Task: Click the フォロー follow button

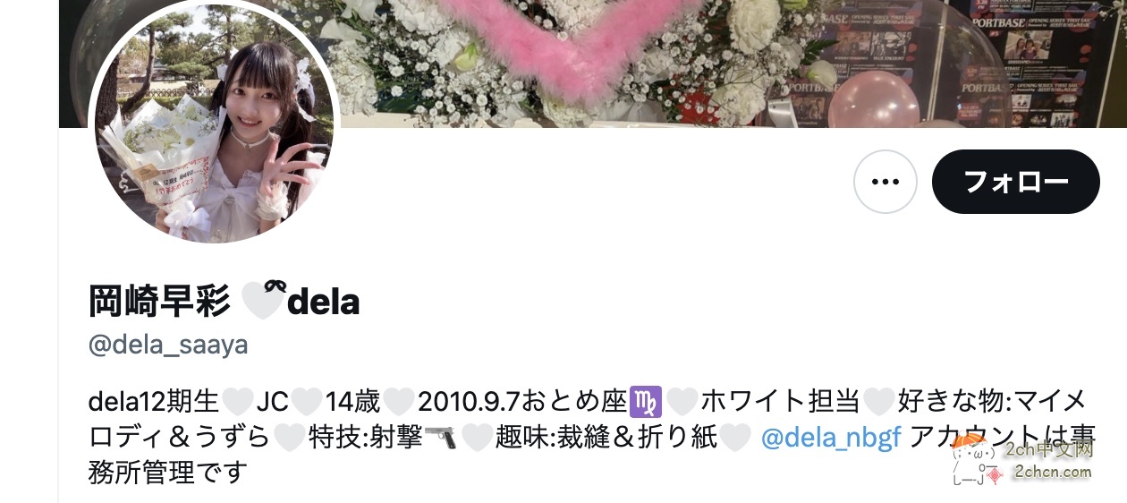Action: 1015,182
